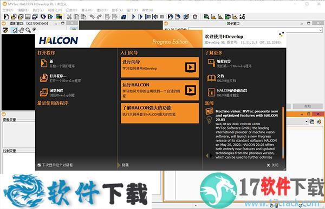Click the zoom-in plus icon

pos(34,30)
